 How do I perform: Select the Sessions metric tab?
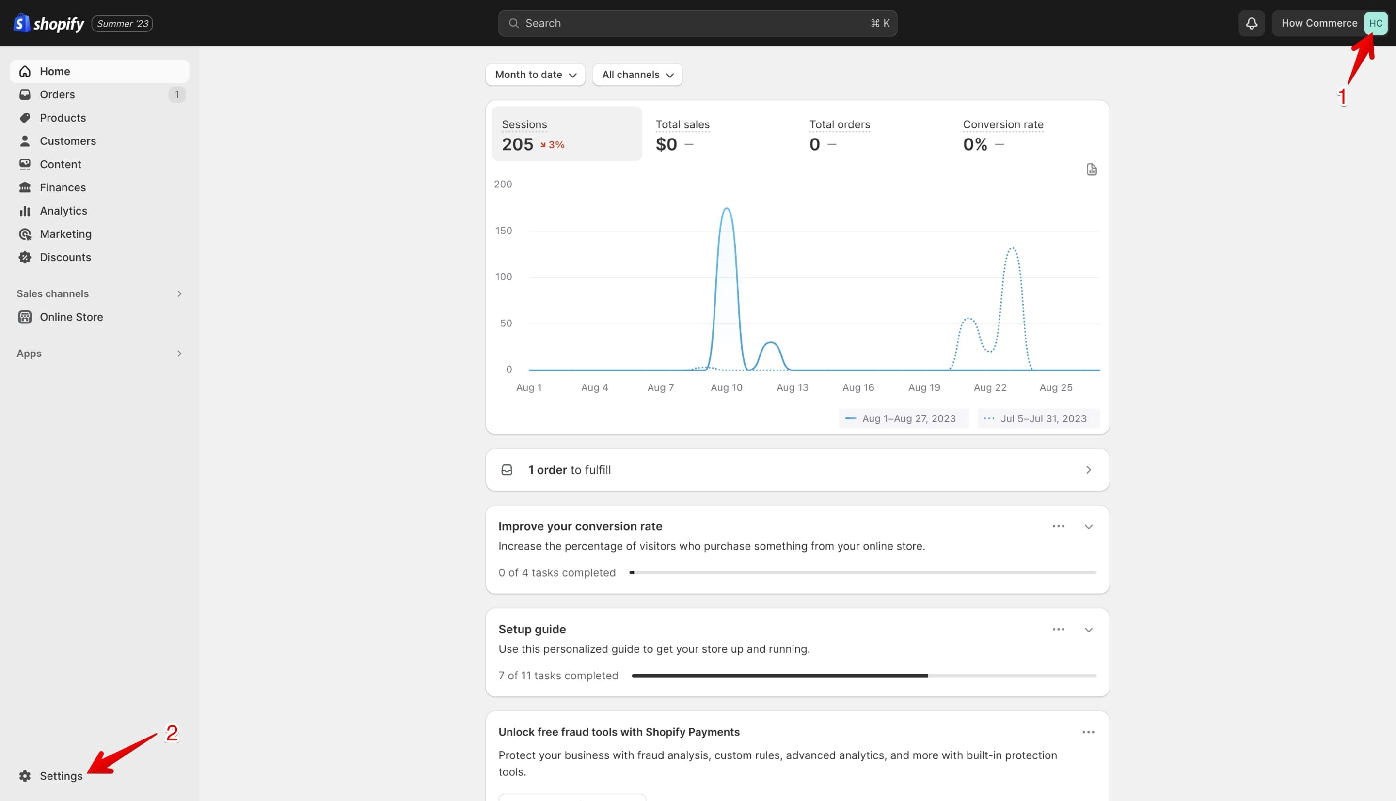click(567, 134)
